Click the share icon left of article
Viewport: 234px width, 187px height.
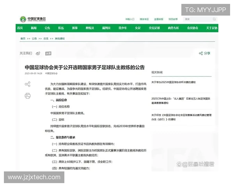click(27, 84)
